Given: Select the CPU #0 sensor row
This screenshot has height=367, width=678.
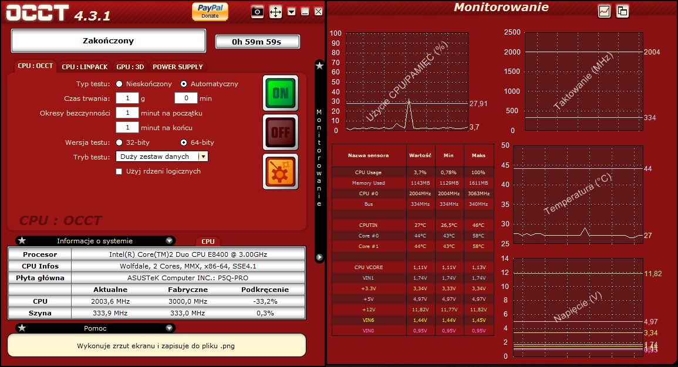Looking at the screenshot, I should pyautogui.click(x=413, y=193).
